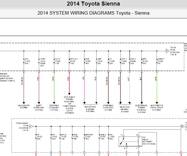
Task: Click the PNK wire label below ECU-B 2 fuse
Action: (68, 78)
